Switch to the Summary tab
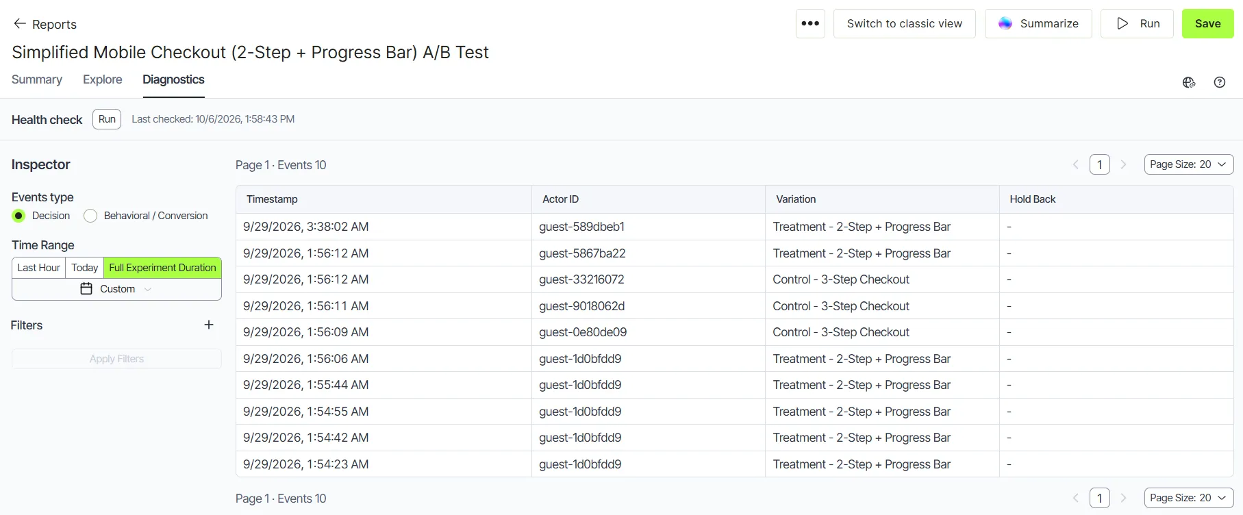 point(37,79)
